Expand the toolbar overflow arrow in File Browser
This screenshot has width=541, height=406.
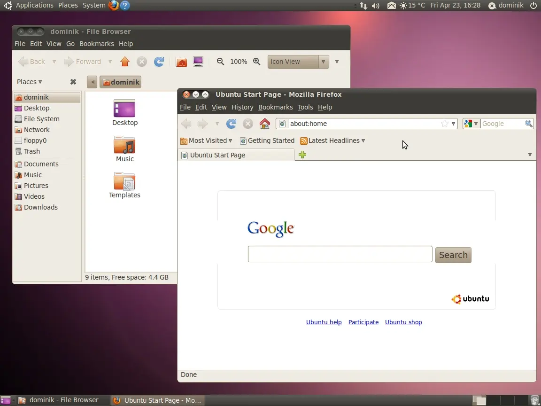[337, 62]
